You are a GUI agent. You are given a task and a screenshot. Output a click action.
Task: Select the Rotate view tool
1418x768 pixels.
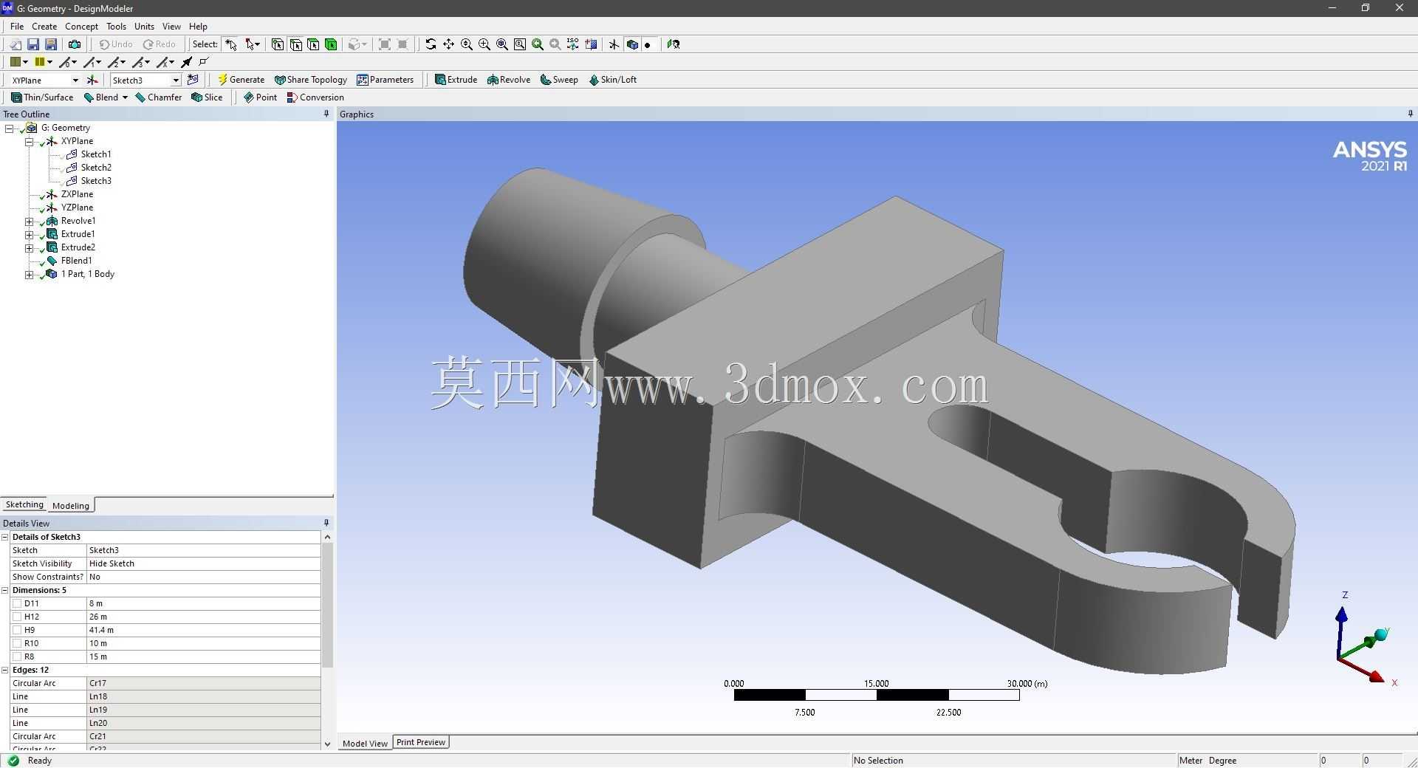(431, 44)
